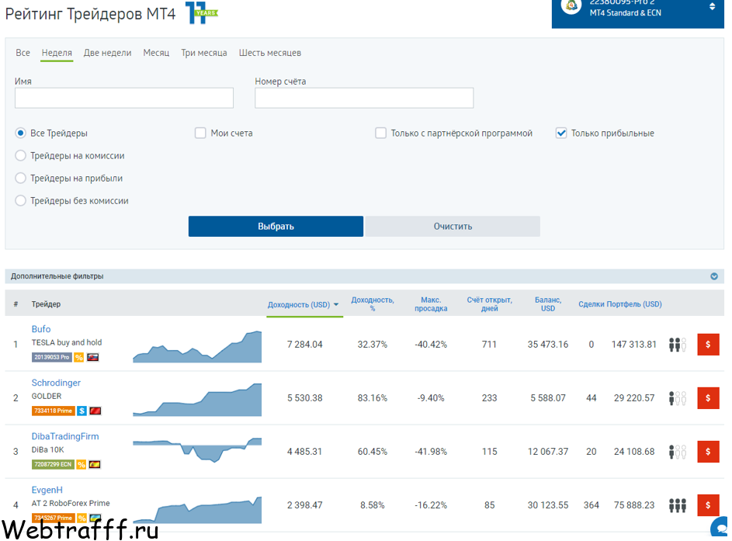The image size is (732, 541).
Task: Select the 'Трейдеры на комиссии' radio button
Action: click(x=20, y=155)
